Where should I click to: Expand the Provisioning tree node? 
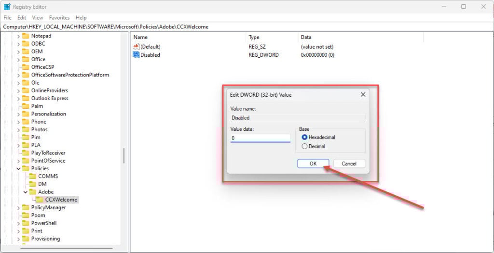[18, 239]
